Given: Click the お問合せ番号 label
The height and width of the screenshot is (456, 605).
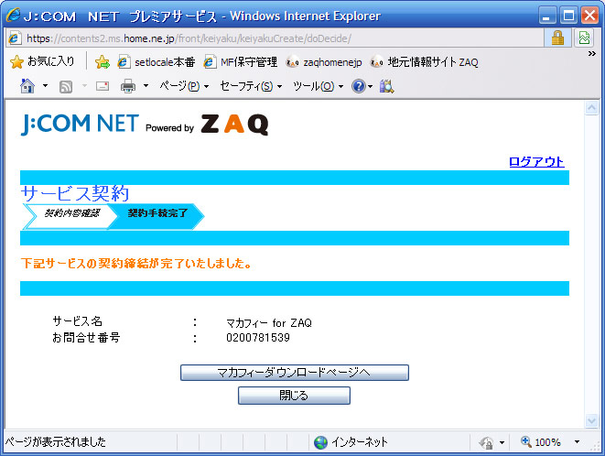Looking at the screenshot, I should 86,338.
